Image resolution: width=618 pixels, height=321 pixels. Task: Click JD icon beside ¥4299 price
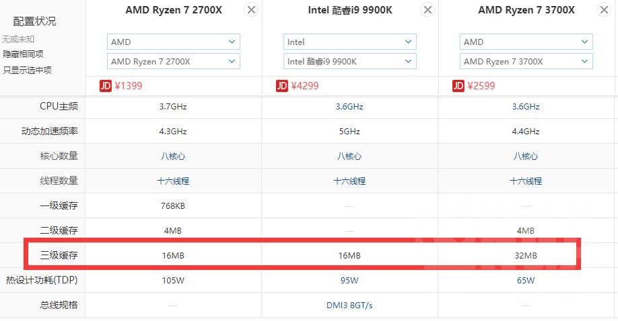pos(281,86)
